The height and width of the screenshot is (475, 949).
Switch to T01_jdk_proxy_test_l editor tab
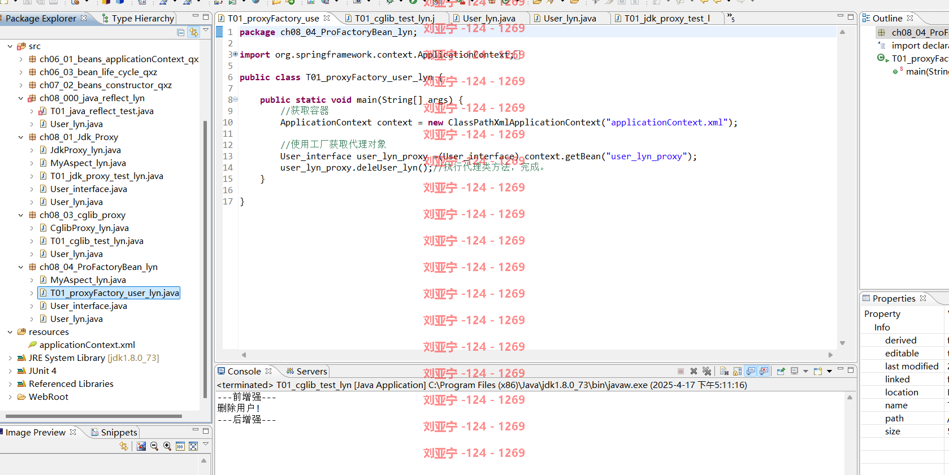(662, 18)
